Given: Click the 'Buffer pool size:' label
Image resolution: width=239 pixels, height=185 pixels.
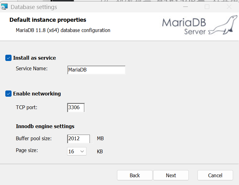Looking at the screenshot, I should coord(34,139).
